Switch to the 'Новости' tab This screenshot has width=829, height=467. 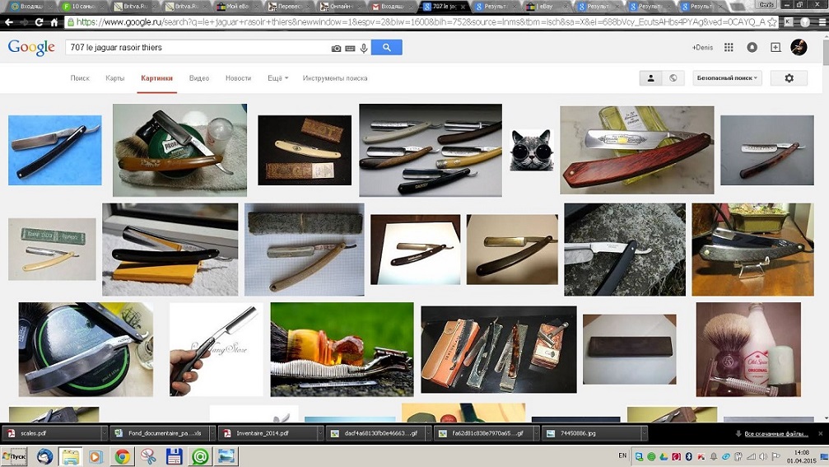click(x=238, y=78)
